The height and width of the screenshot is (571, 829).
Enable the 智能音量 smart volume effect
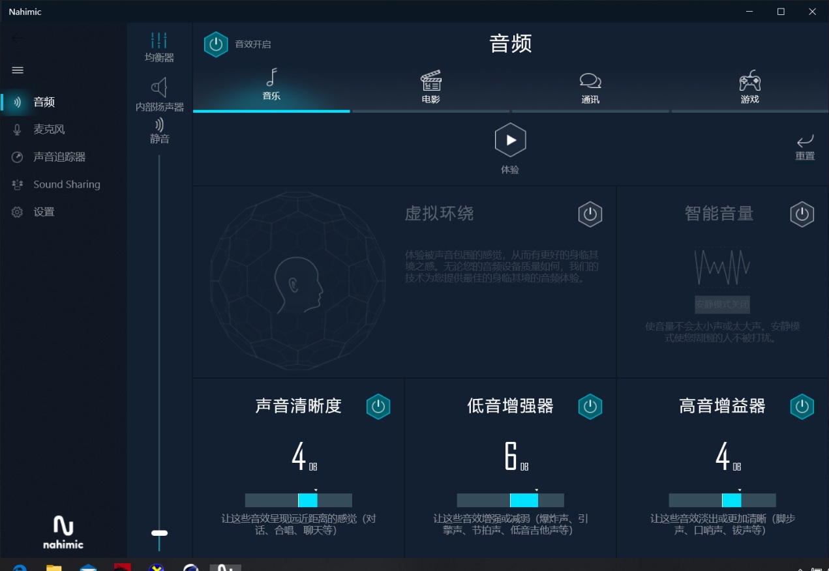[x=802, y=214]
